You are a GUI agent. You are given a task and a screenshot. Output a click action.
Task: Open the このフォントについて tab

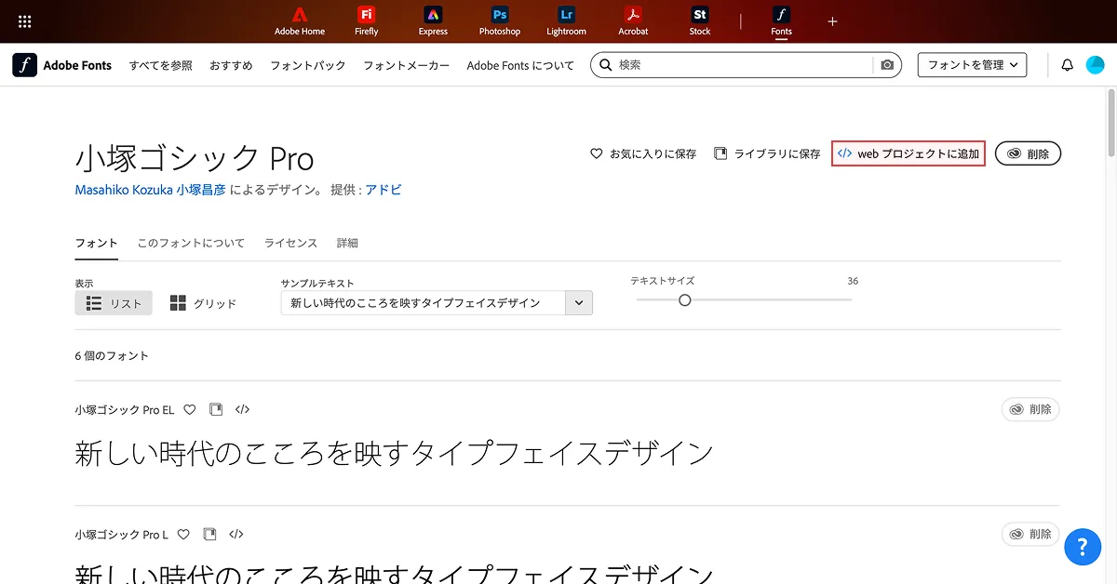coord(191,243)
